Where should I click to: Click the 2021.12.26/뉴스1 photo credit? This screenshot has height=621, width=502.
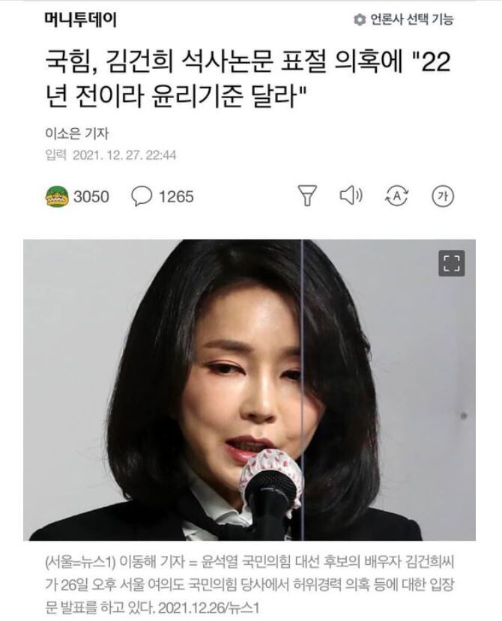208,608
